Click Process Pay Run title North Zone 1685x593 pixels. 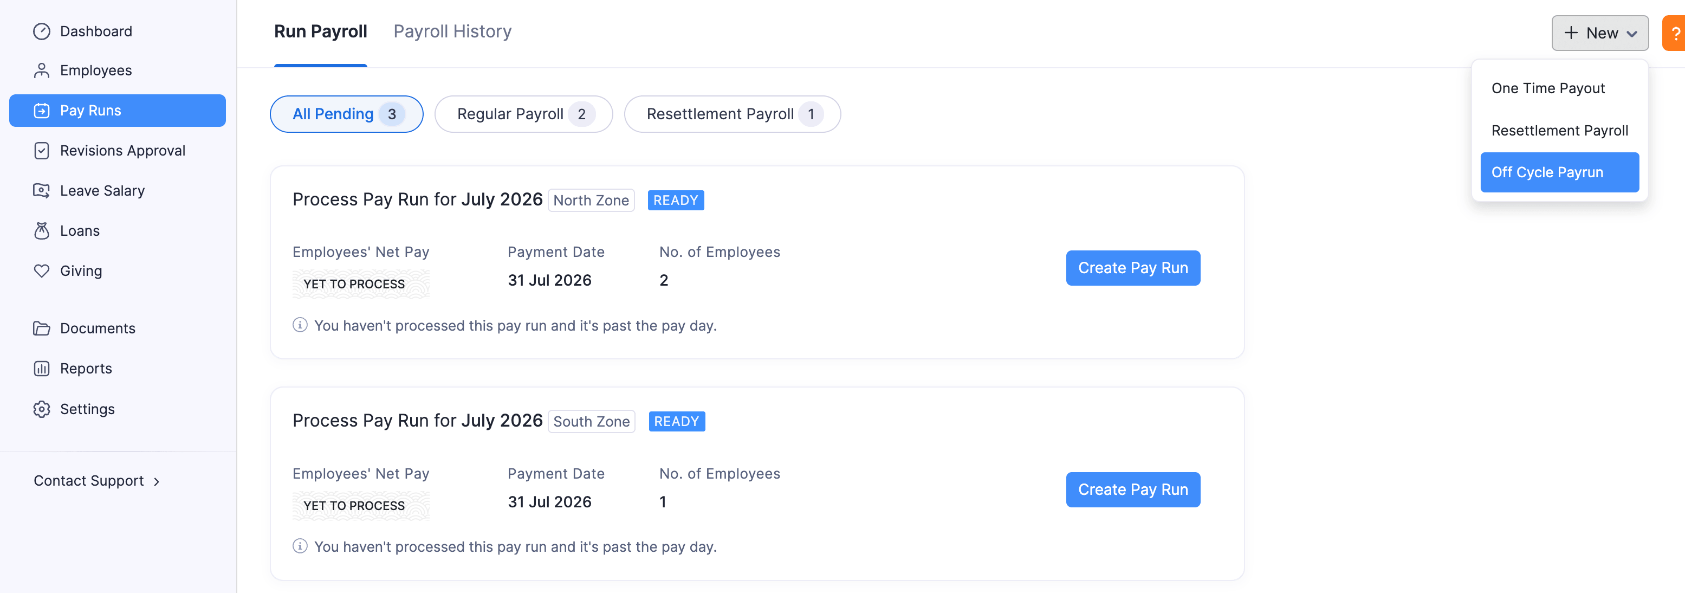click(x=417, y=199)
